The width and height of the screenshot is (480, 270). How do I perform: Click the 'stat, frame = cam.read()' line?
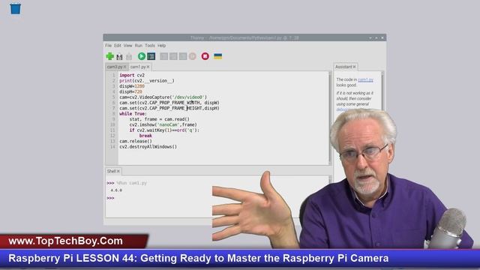[x=160, y=119]
